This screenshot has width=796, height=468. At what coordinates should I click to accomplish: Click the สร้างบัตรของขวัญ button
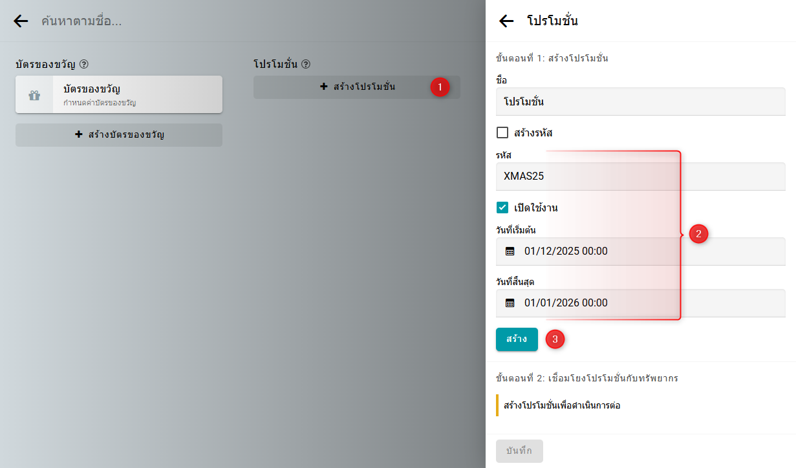point(119,135)
